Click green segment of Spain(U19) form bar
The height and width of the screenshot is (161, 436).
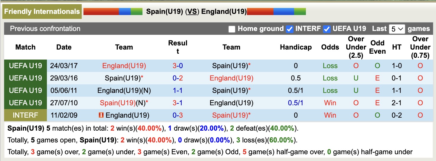[136, 11]
